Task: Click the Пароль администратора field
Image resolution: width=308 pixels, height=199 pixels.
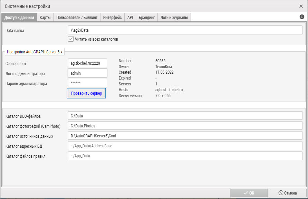Action: coord(87,83)
